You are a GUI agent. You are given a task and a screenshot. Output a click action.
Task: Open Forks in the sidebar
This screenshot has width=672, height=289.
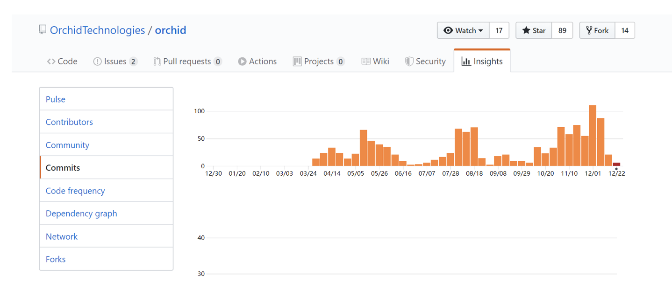coord(106,259)
